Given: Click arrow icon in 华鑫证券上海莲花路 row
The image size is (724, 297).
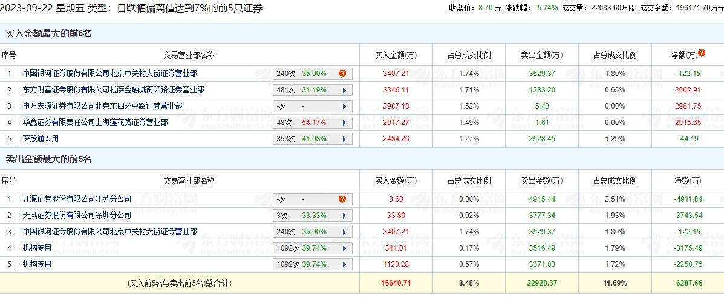Looking at the screenshot, I should pos(344,123).
